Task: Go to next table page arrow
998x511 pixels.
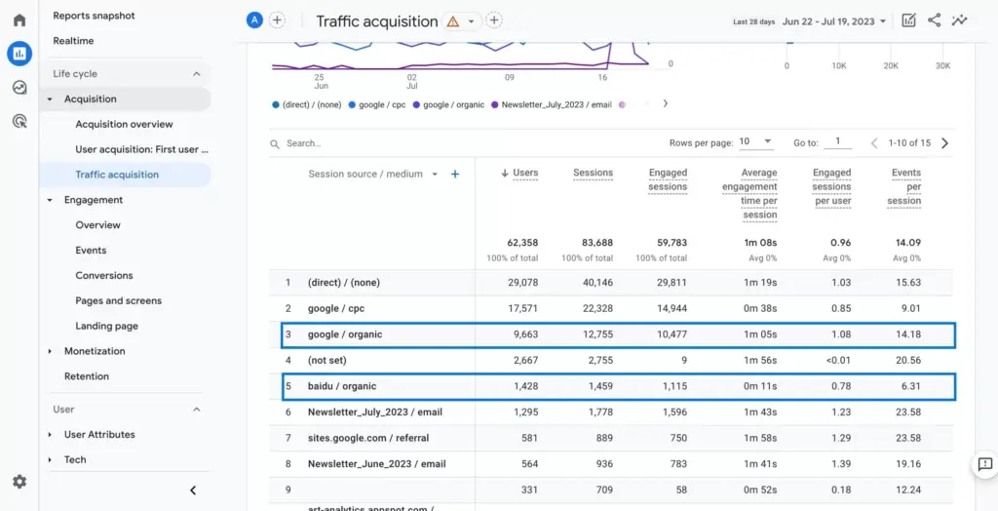Action: coord(944,143)
